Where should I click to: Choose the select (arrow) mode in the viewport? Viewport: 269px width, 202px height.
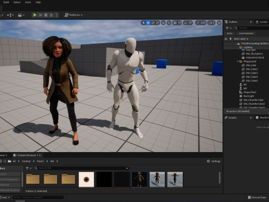(143, 23)
